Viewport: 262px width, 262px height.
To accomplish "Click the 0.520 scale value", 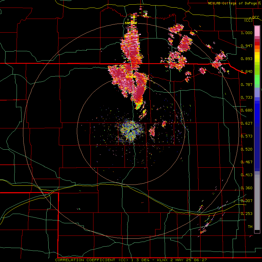I will pyautogui.click(x=247, y=149).
